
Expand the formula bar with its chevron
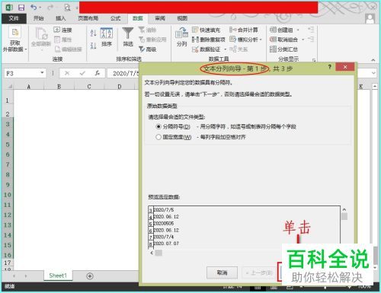373,73
